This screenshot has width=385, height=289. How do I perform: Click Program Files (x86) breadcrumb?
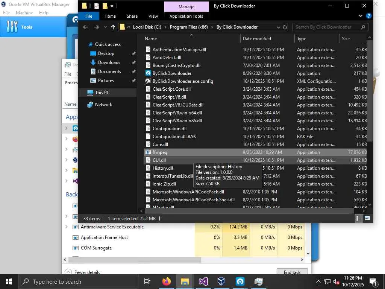point(189,27)
